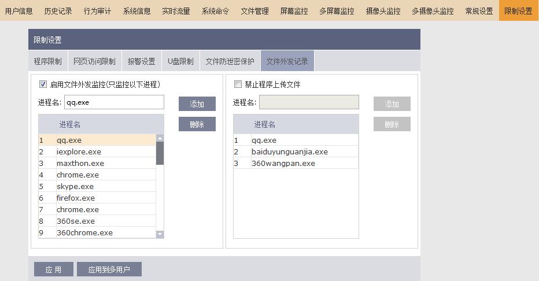Select baiduyunguanjia.exe in the upload block list
Viewport: 539px width, 281px height.
tap(289, 151)
